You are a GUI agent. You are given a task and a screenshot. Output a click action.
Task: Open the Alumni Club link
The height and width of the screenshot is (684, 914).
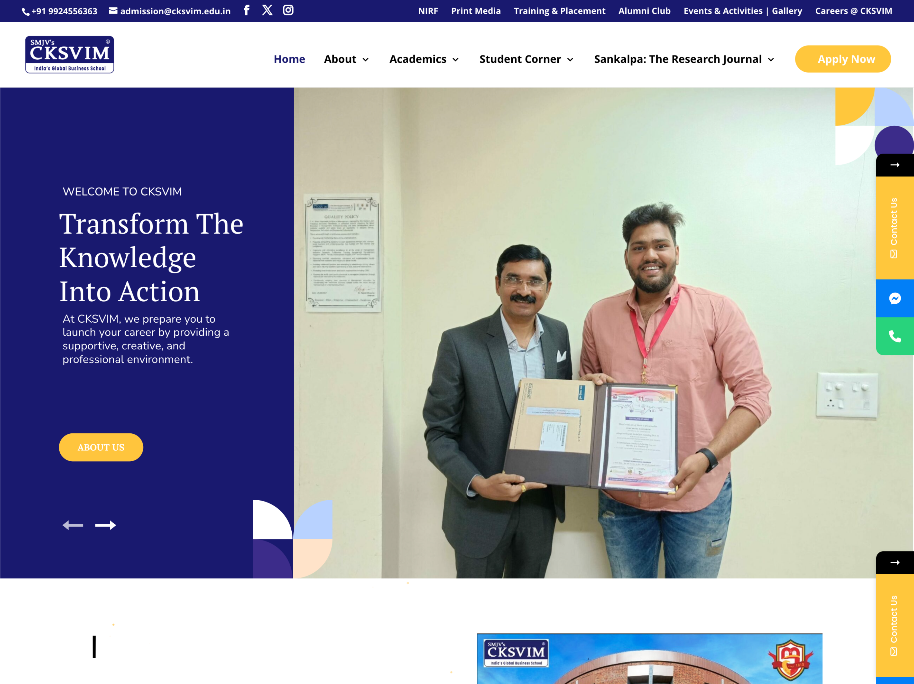[x=645, y=11]
